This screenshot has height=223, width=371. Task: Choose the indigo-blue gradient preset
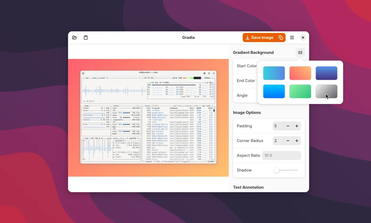coord(326,73)
